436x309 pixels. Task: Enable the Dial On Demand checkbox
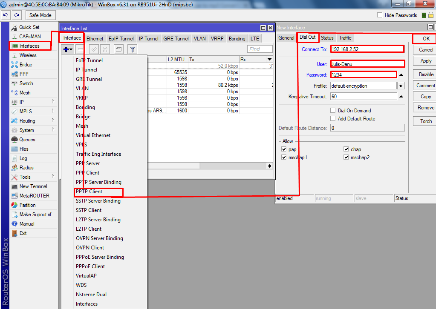pyautogui.click(x=333, y=110)
